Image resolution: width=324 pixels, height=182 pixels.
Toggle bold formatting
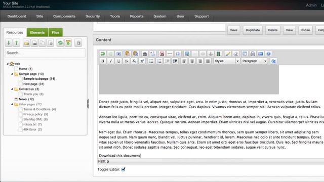[x=103, y=61]
